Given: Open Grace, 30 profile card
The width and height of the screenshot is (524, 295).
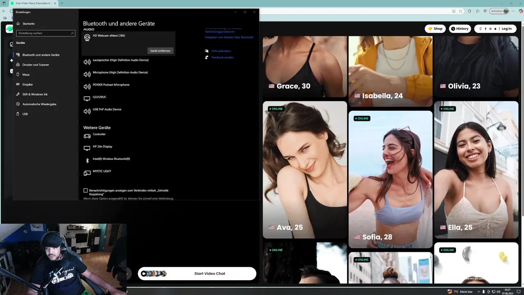Looking at the screenshot, I should click(x=305, y=66).
